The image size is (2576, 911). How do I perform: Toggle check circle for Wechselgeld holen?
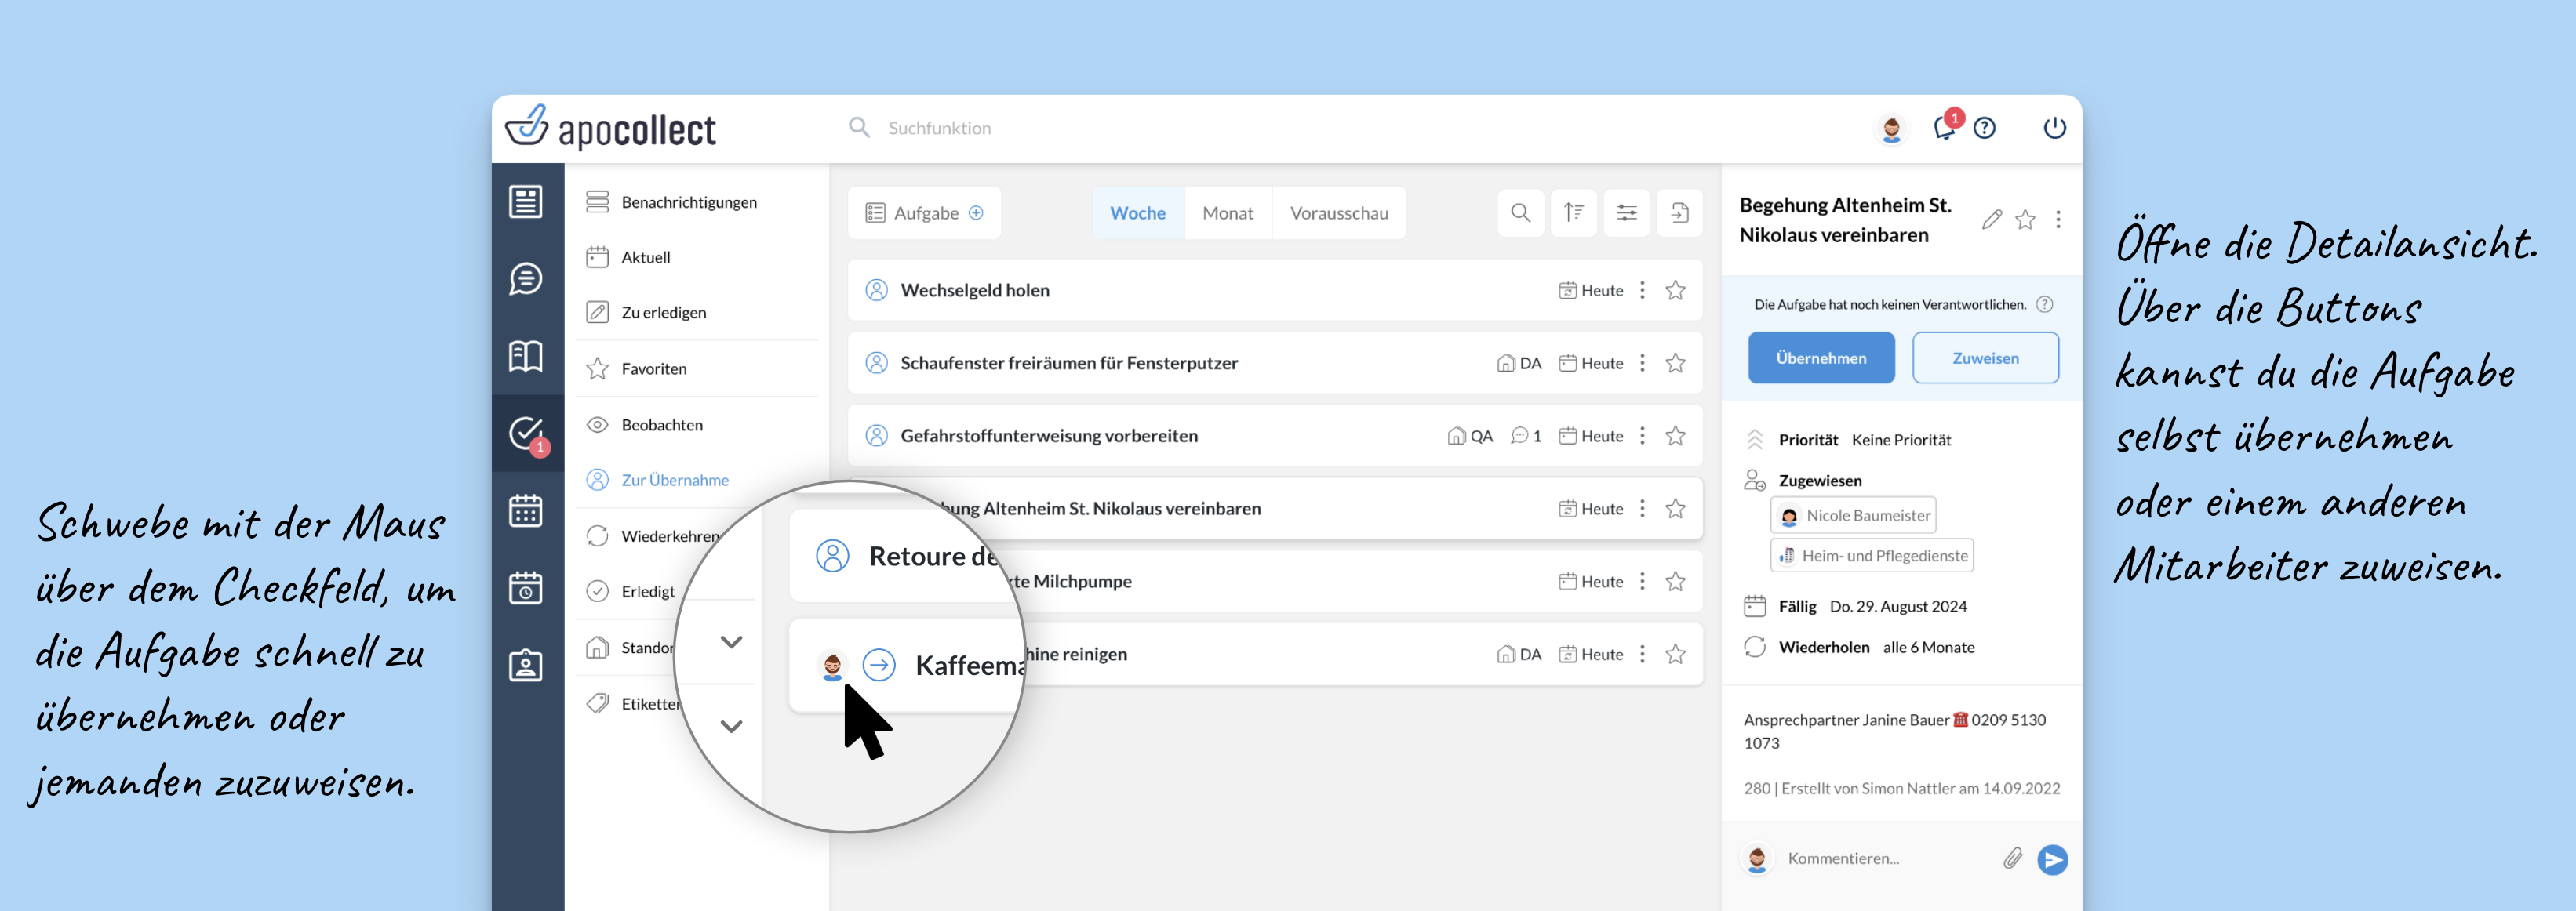pyautogui.click(x=877, y=290)
